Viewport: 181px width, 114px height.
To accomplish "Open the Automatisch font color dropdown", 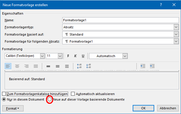I will [x=125, y=56].
